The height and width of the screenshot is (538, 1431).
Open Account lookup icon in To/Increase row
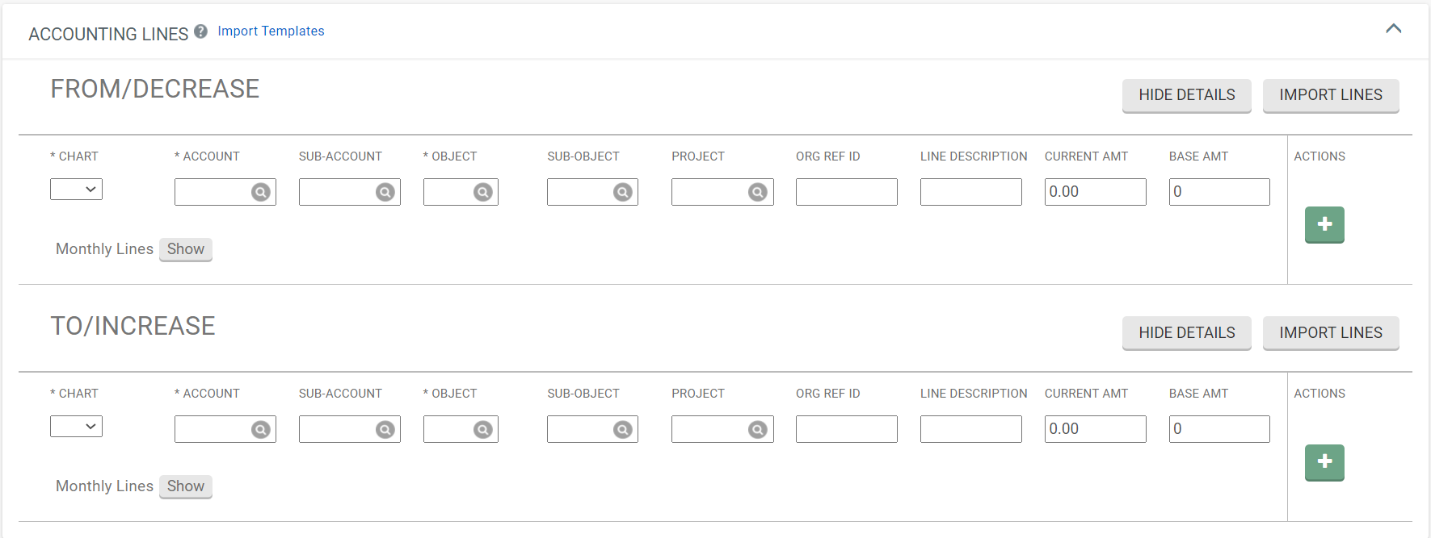260,430
